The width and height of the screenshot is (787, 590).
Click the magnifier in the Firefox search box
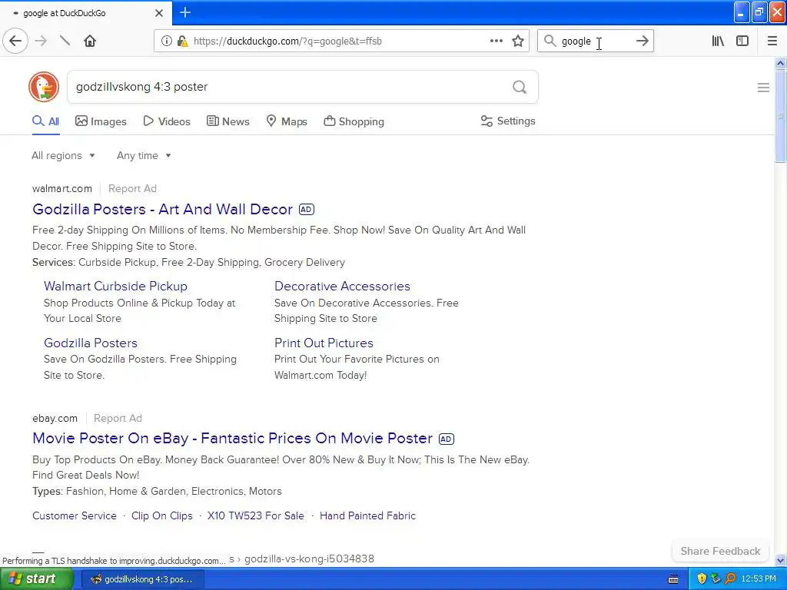click(550, 41)
